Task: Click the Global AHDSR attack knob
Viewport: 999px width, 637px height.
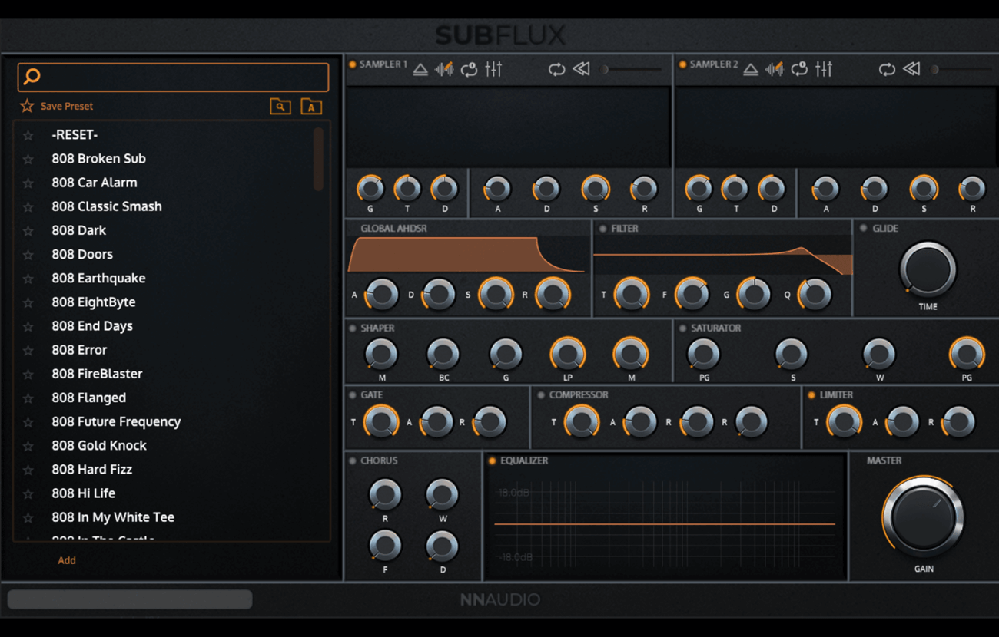Action: pos(381,294)
